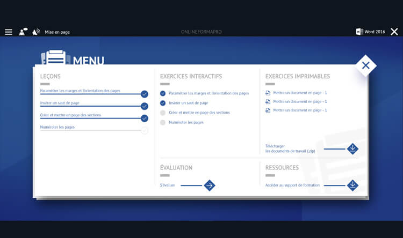This screenshot has width=403, height=238.
Task: Click grey bullet for exercise Créer et mettre en page des sections
Action: tap(163, 113)
